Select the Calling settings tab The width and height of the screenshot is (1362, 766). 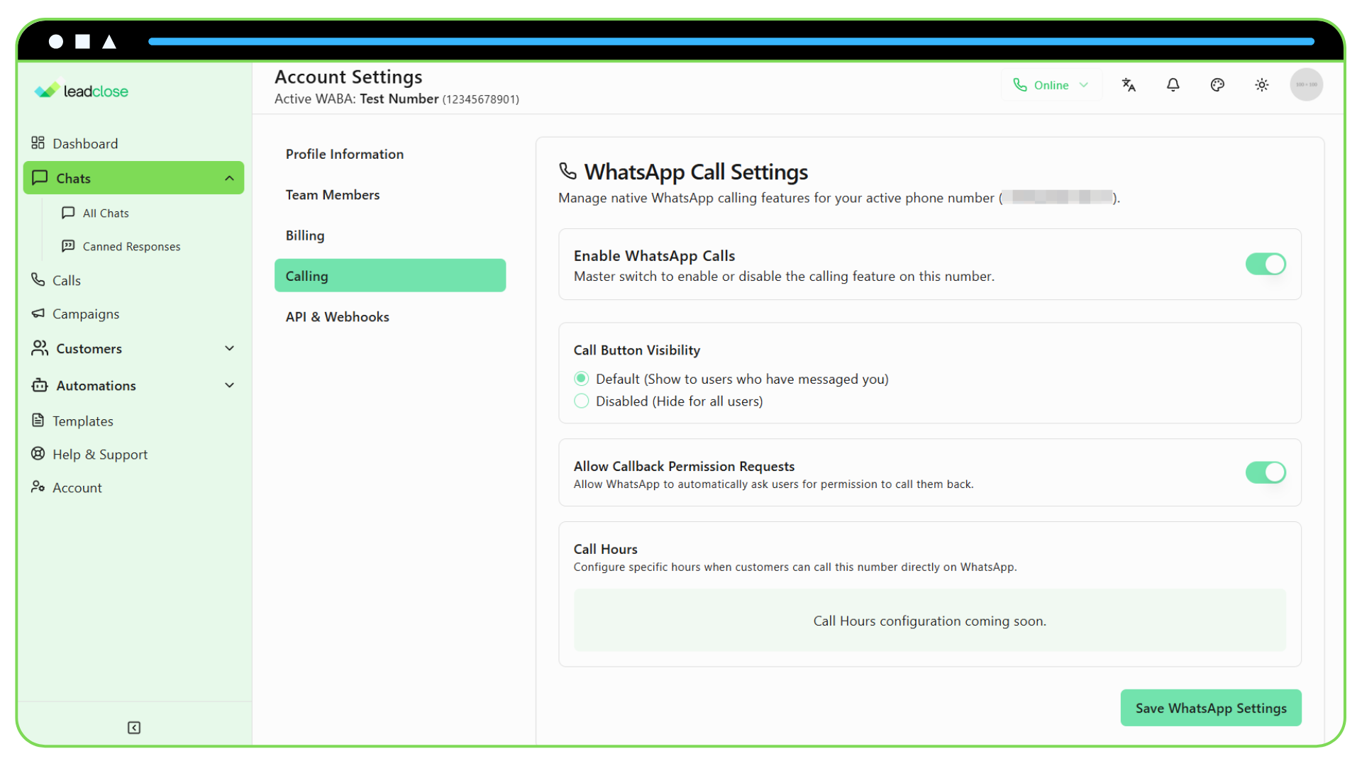pos(390,275)
